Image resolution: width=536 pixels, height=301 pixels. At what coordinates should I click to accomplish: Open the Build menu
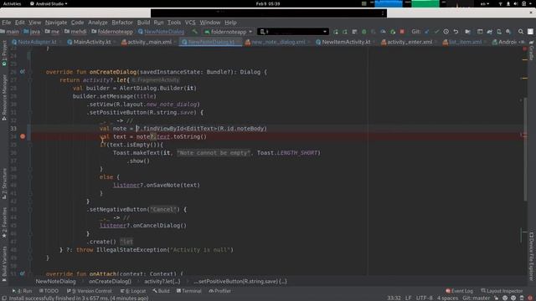coord(143,23)
